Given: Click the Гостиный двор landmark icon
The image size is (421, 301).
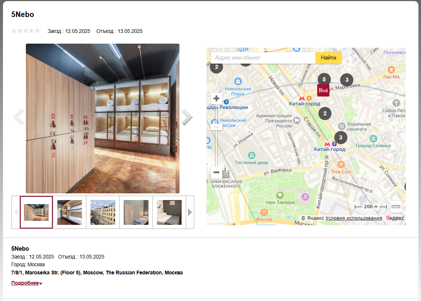Looking at the screenshot, I should 251,155.
